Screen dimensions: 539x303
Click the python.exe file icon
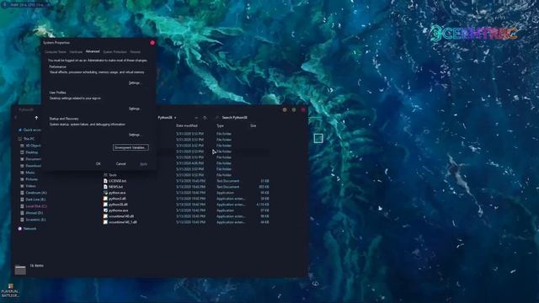(105, 193)
